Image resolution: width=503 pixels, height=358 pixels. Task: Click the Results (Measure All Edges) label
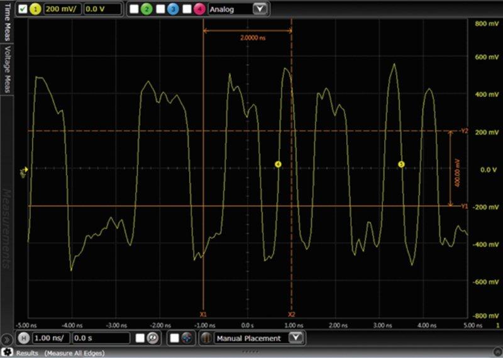[x=60, y=353]
